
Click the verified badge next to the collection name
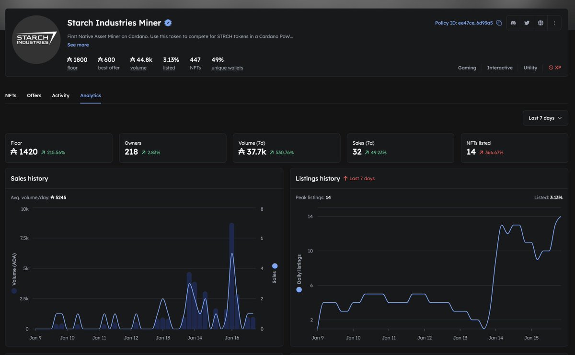[168, 23]
